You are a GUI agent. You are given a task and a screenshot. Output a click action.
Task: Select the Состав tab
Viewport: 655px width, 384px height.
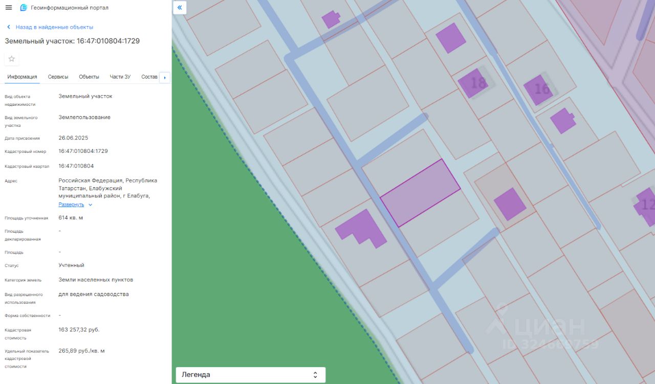click(149, 77)
